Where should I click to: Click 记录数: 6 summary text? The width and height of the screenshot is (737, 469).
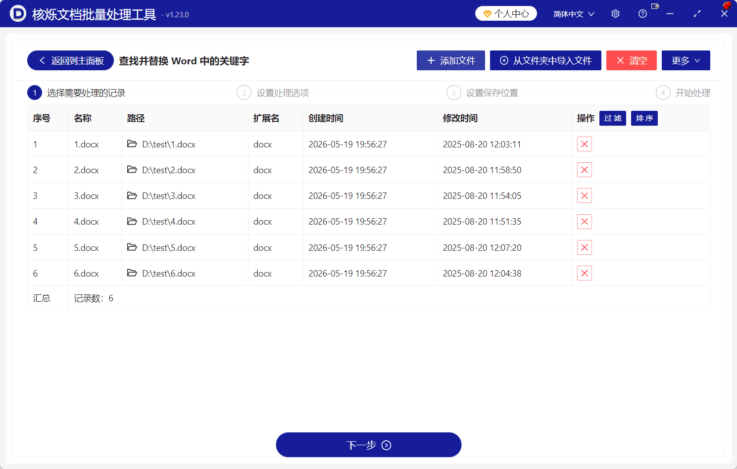94,298
